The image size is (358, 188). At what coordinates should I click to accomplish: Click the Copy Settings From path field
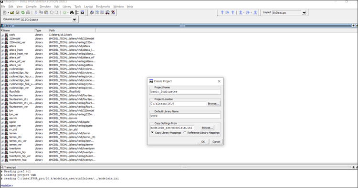coord(172,128)
